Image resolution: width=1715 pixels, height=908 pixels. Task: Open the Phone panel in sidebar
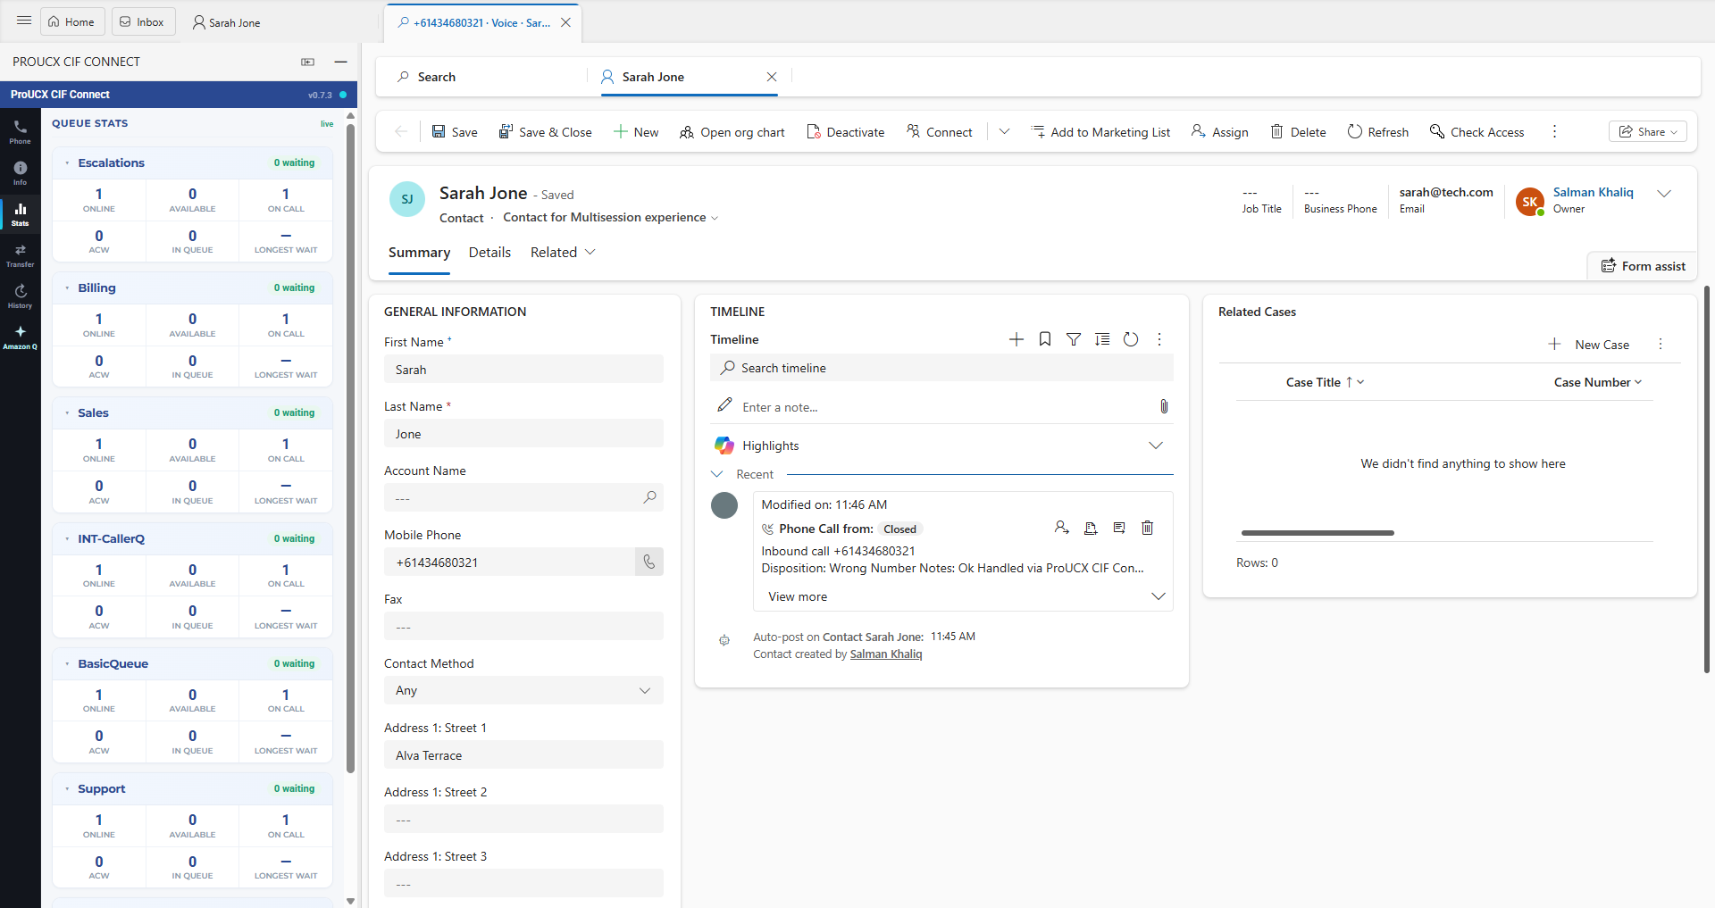tap(20, 131)
